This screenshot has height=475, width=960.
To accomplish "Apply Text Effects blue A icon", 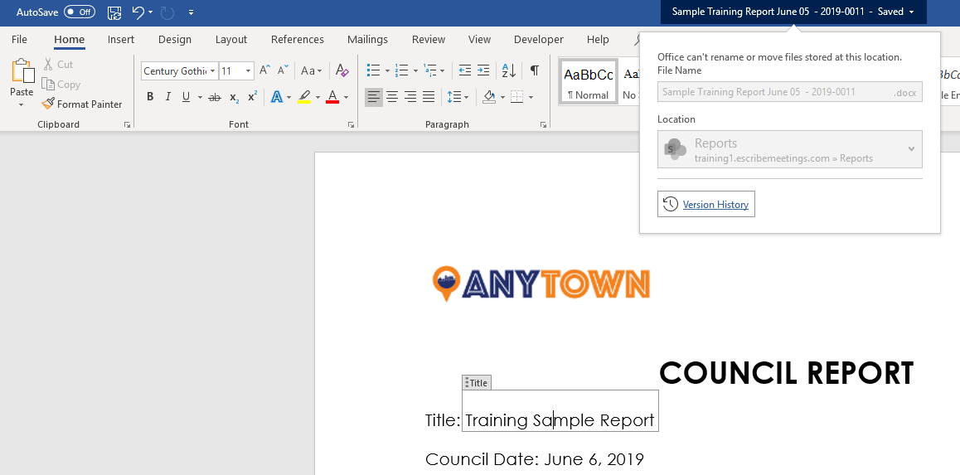I will click(276, 97).
